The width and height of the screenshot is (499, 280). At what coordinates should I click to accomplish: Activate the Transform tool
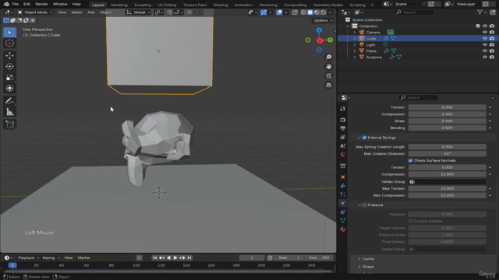(x=9, y=88)
